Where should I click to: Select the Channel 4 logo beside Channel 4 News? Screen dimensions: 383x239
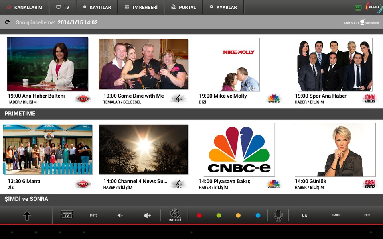click(x=179, y=184)
